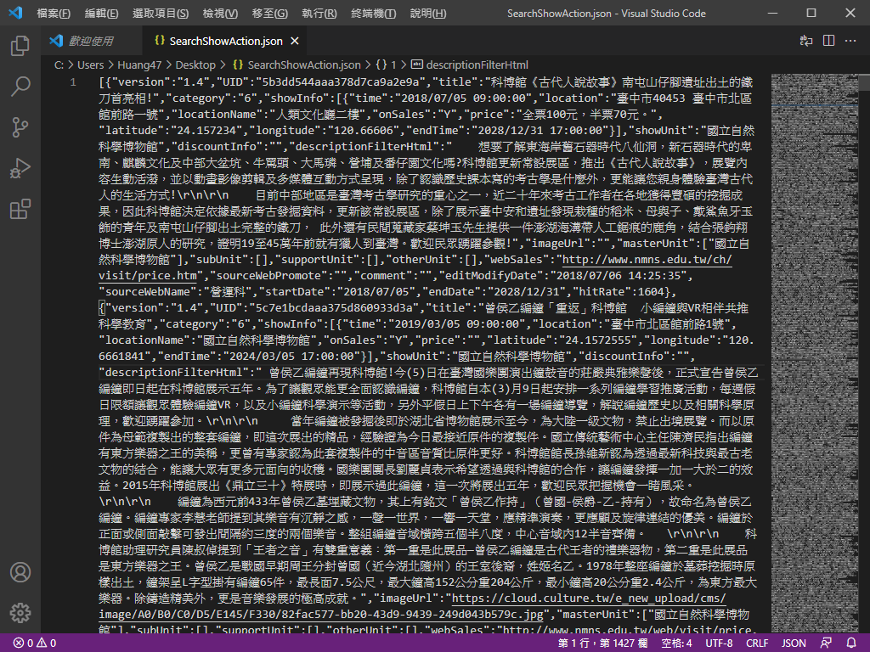The height and width of the screenshot is (652, 870).
Task: Click the VS Code logo in title bar
Action: pos(15,13)
